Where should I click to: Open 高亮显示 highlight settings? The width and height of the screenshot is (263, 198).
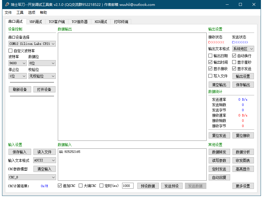pos(243,169)
